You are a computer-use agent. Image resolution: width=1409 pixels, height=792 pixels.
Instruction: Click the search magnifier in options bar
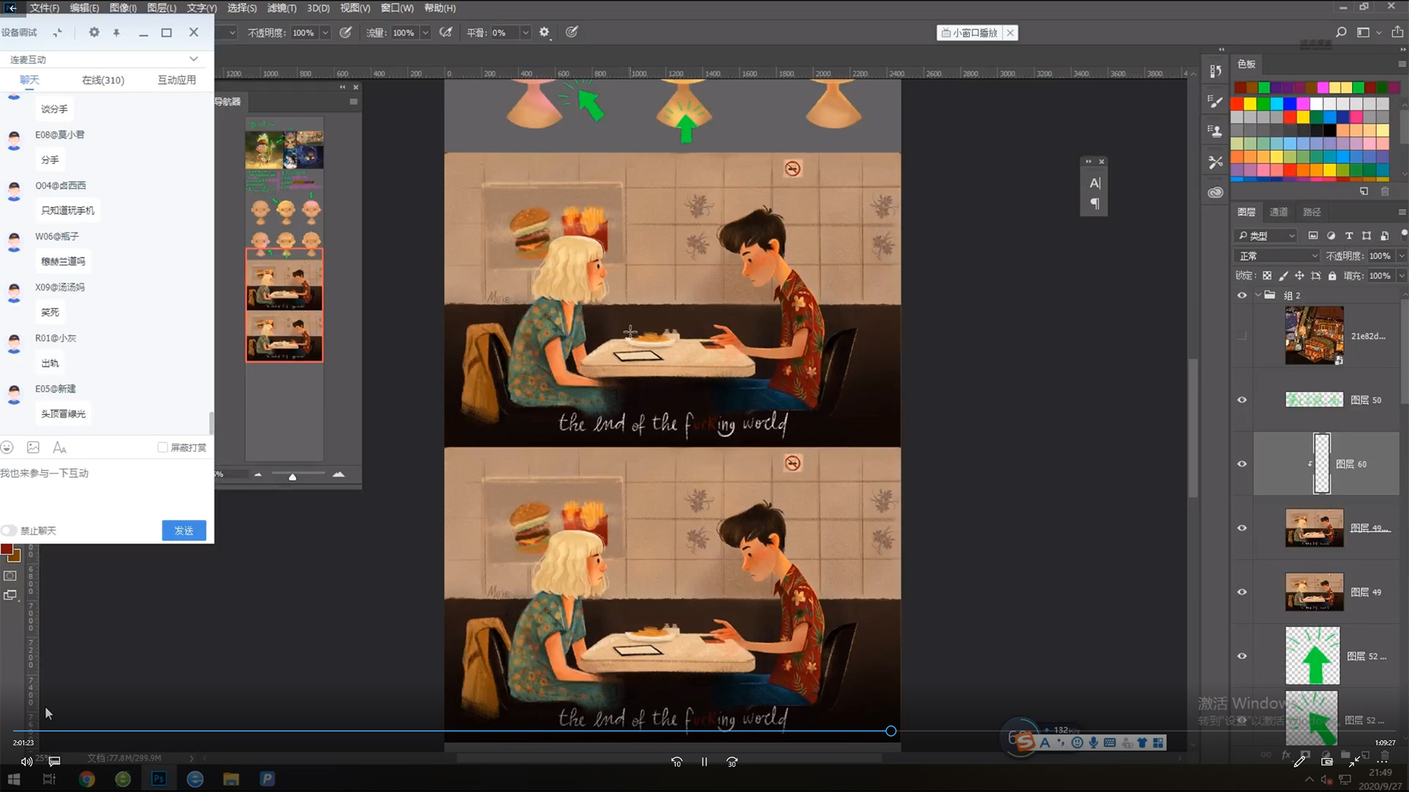click(1341, 32)
